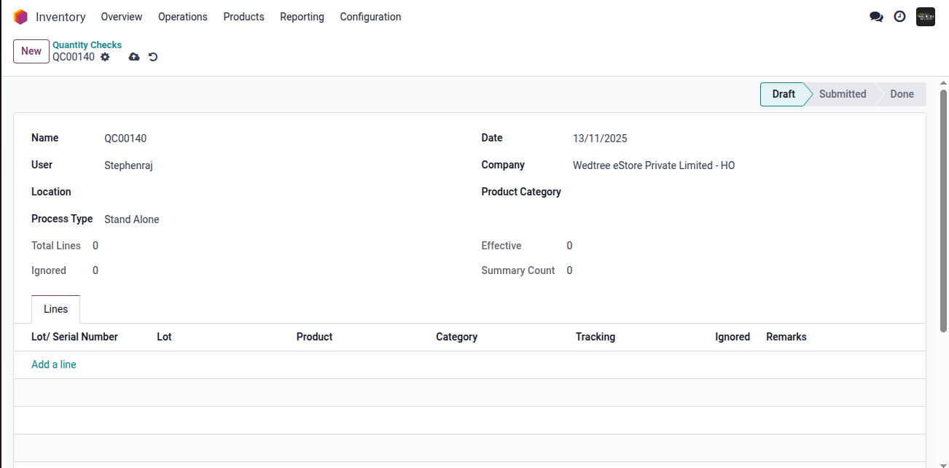Open the Reporting menu
Viewport: 949px width, 468px height.
(302, 17)
